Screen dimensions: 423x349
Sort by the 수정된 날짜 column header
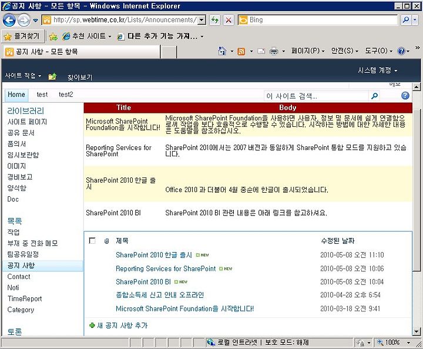[337, 240]
